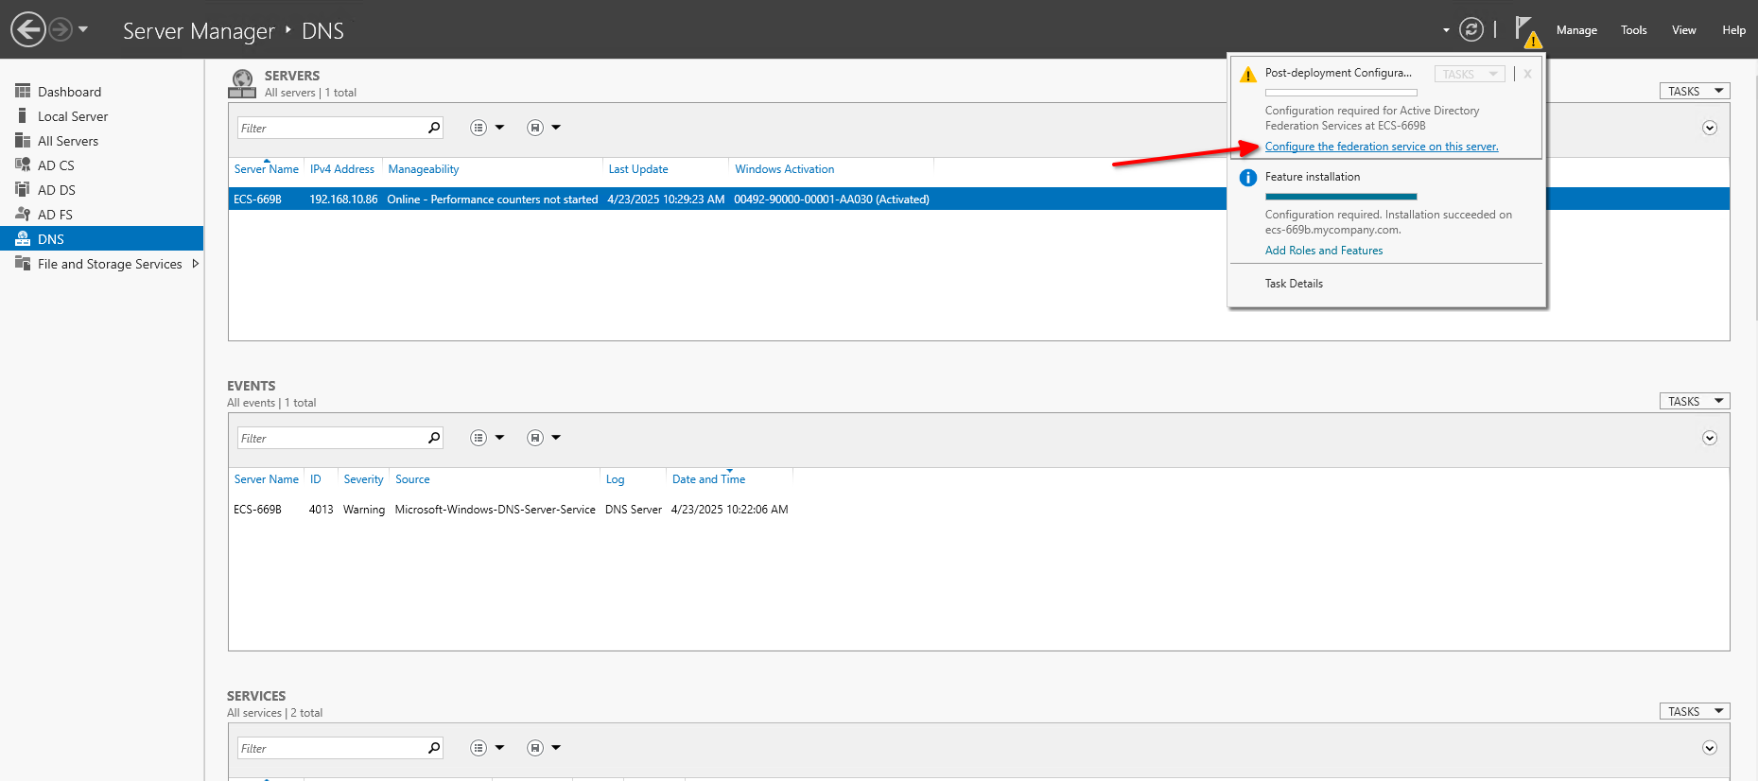Click the Events filter text field
This screenshot has width=1758, height=781.
(331, 438)
